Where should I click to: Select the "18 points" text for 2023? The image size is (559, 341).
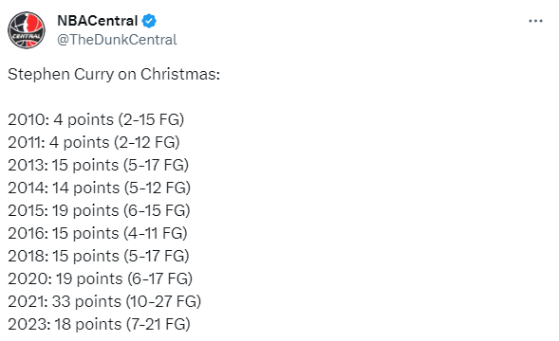[x=88, y=325]
